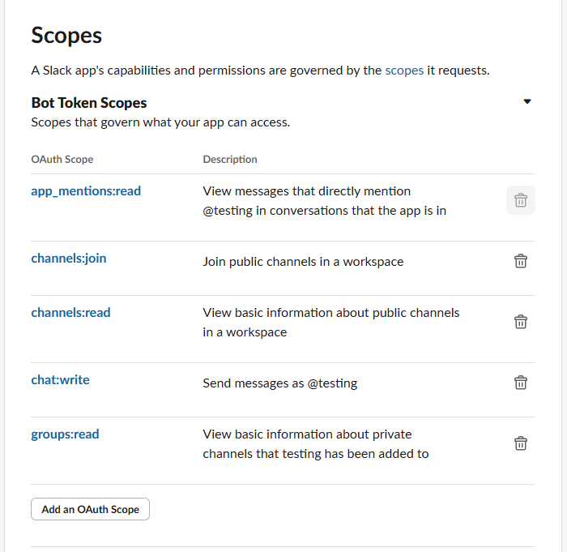The image size is (567, 552).
Task: Click the Scopes page title
Action: (x=66, y=36)
